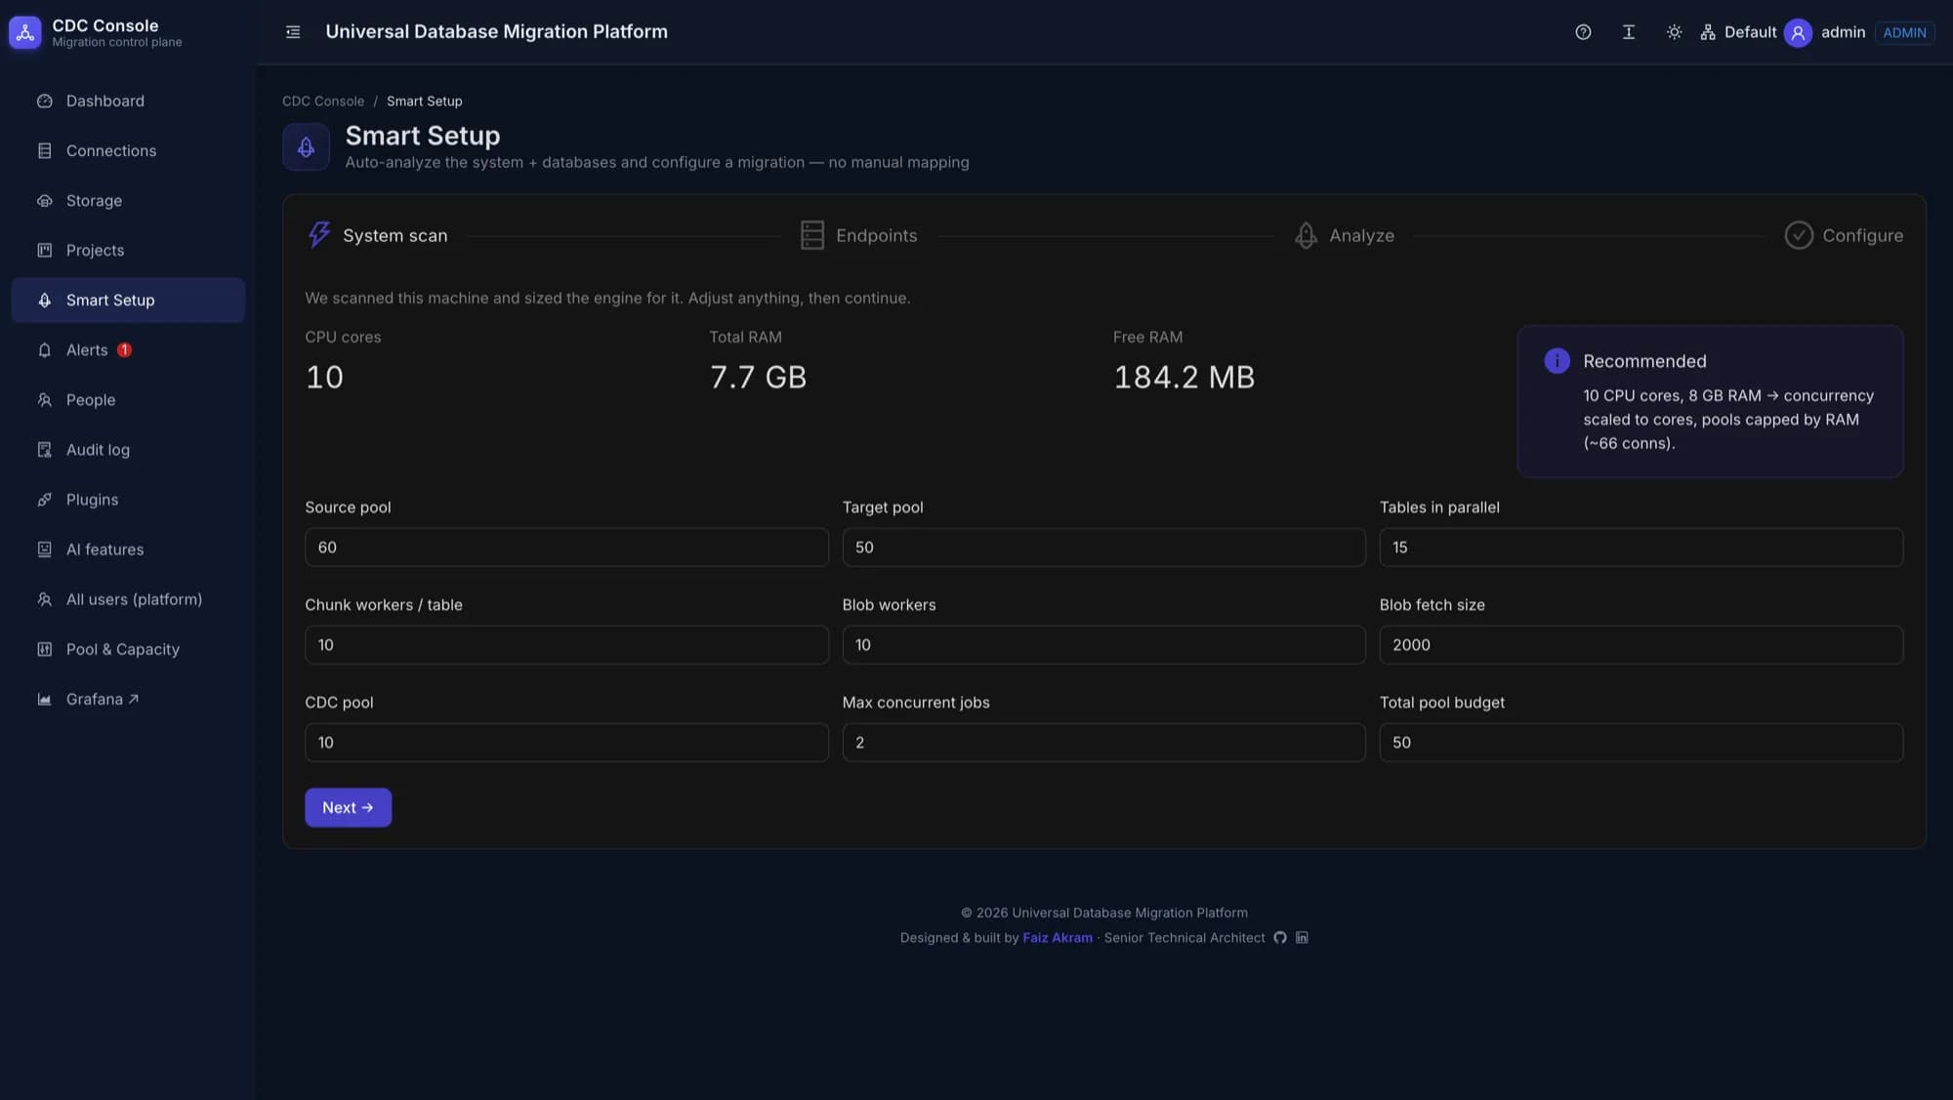Open Connections in the sidebar
Image resolution: width=1953 pixels, height=1100 pixels.
coord(128,151)
